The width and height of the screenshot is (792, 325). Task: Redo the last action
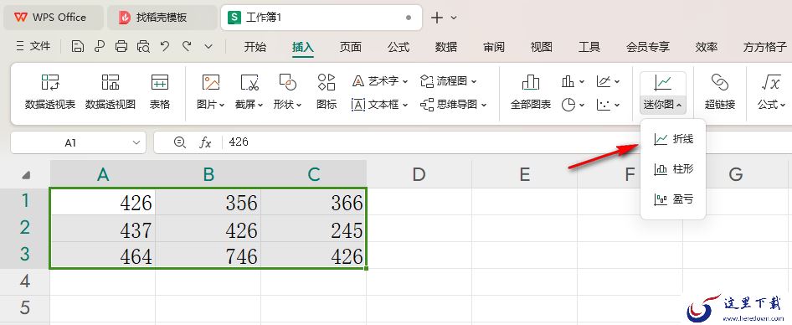[x=187, y=47]
